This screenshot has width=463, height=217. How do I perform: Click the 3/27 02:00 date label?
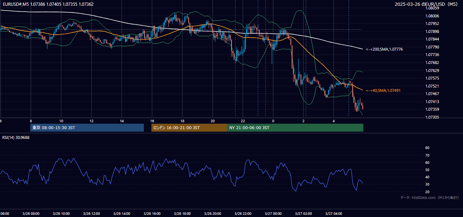tap(304, 214)
